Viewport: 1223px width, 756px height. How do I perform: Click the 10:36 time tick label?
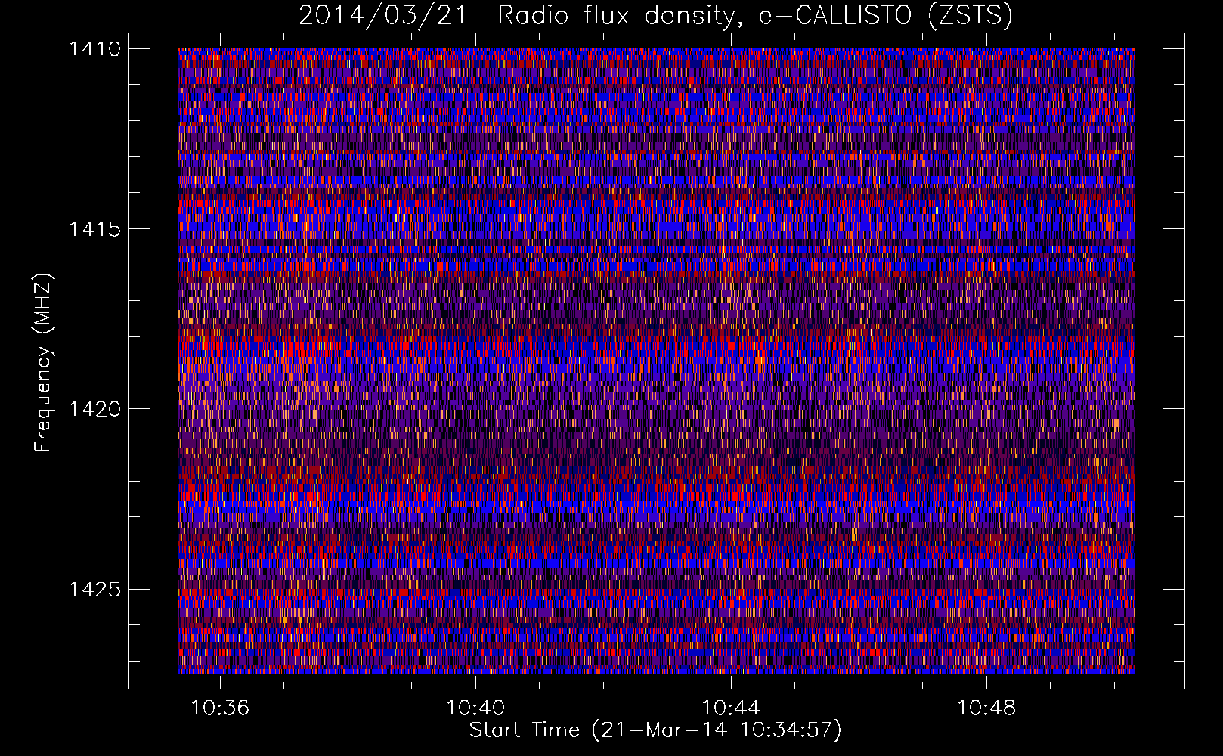(x=220, y=708)
